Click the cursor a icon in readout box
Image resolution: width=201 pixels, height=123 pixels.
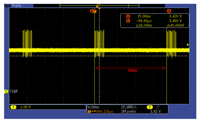[128, 16]
